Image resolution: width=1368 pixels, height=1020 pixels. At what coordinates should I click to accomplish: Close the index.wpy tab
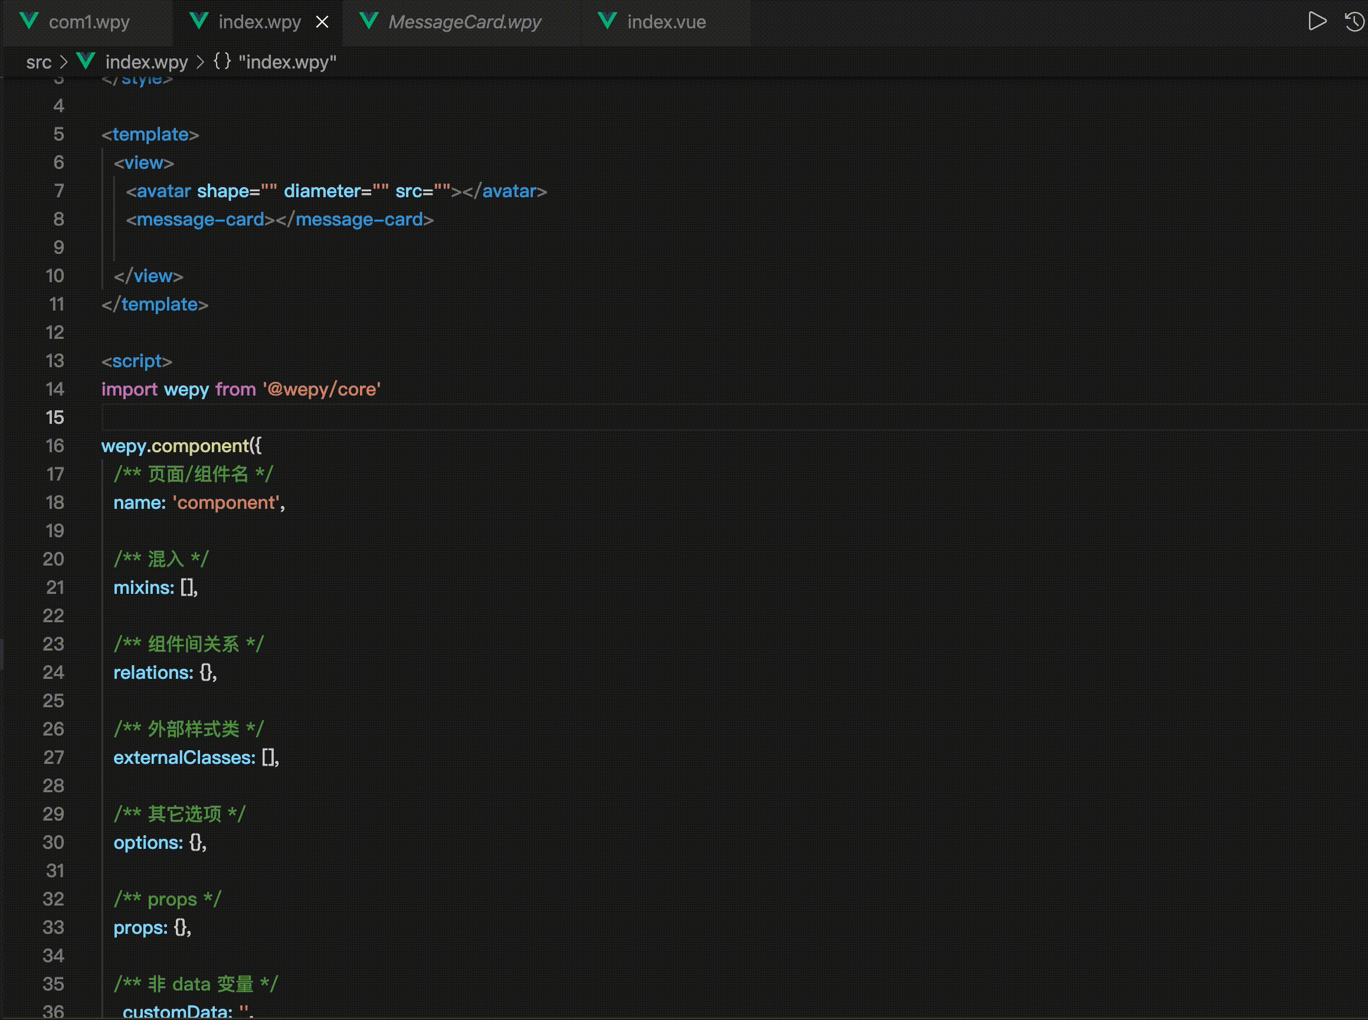(322, 22)
